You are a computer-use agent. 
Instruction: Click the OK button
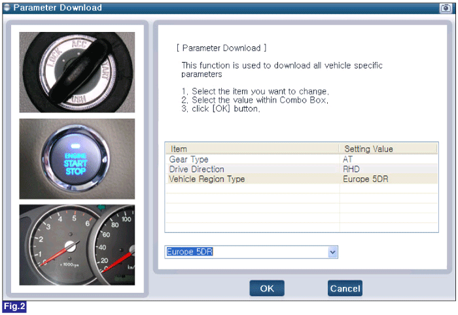pos(267,288)
